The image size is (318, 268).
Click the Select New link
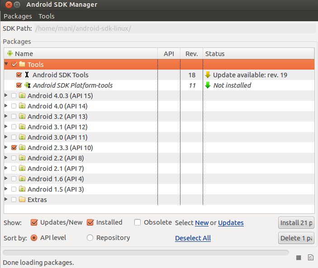tap(202, 223)
